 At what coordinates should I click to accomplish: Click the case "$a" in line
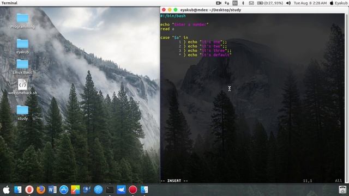tap(174, 38)
